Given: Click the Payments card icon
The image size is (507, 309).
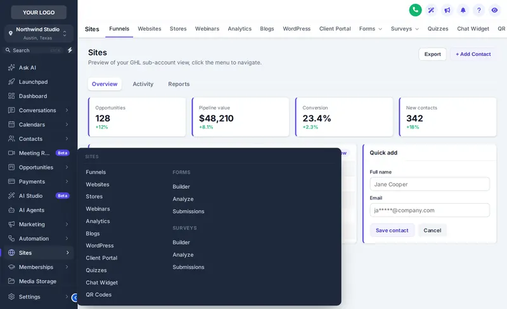Looking at the screenshot, I should point(11,181).
